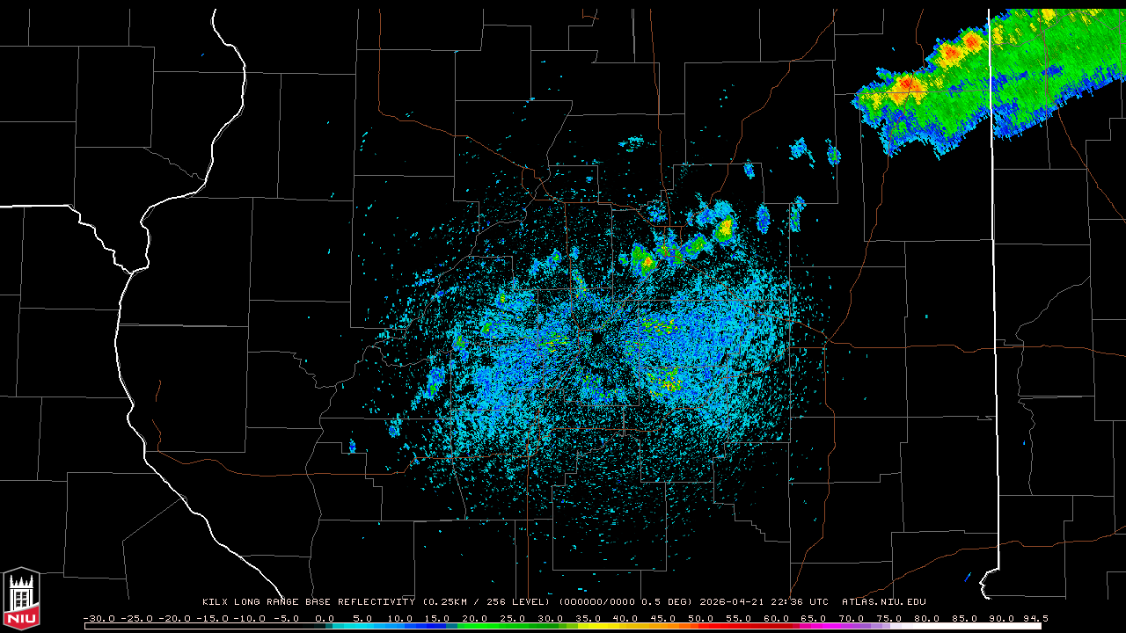The width and height of the screenshot is (1126, 633).
Task: Click the NIU castle logo
Action: pyautogui.click(x=21, y=599)
